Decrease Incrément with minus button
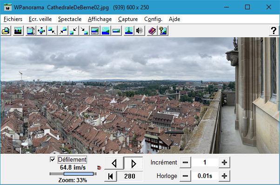 tap(185, 163)
